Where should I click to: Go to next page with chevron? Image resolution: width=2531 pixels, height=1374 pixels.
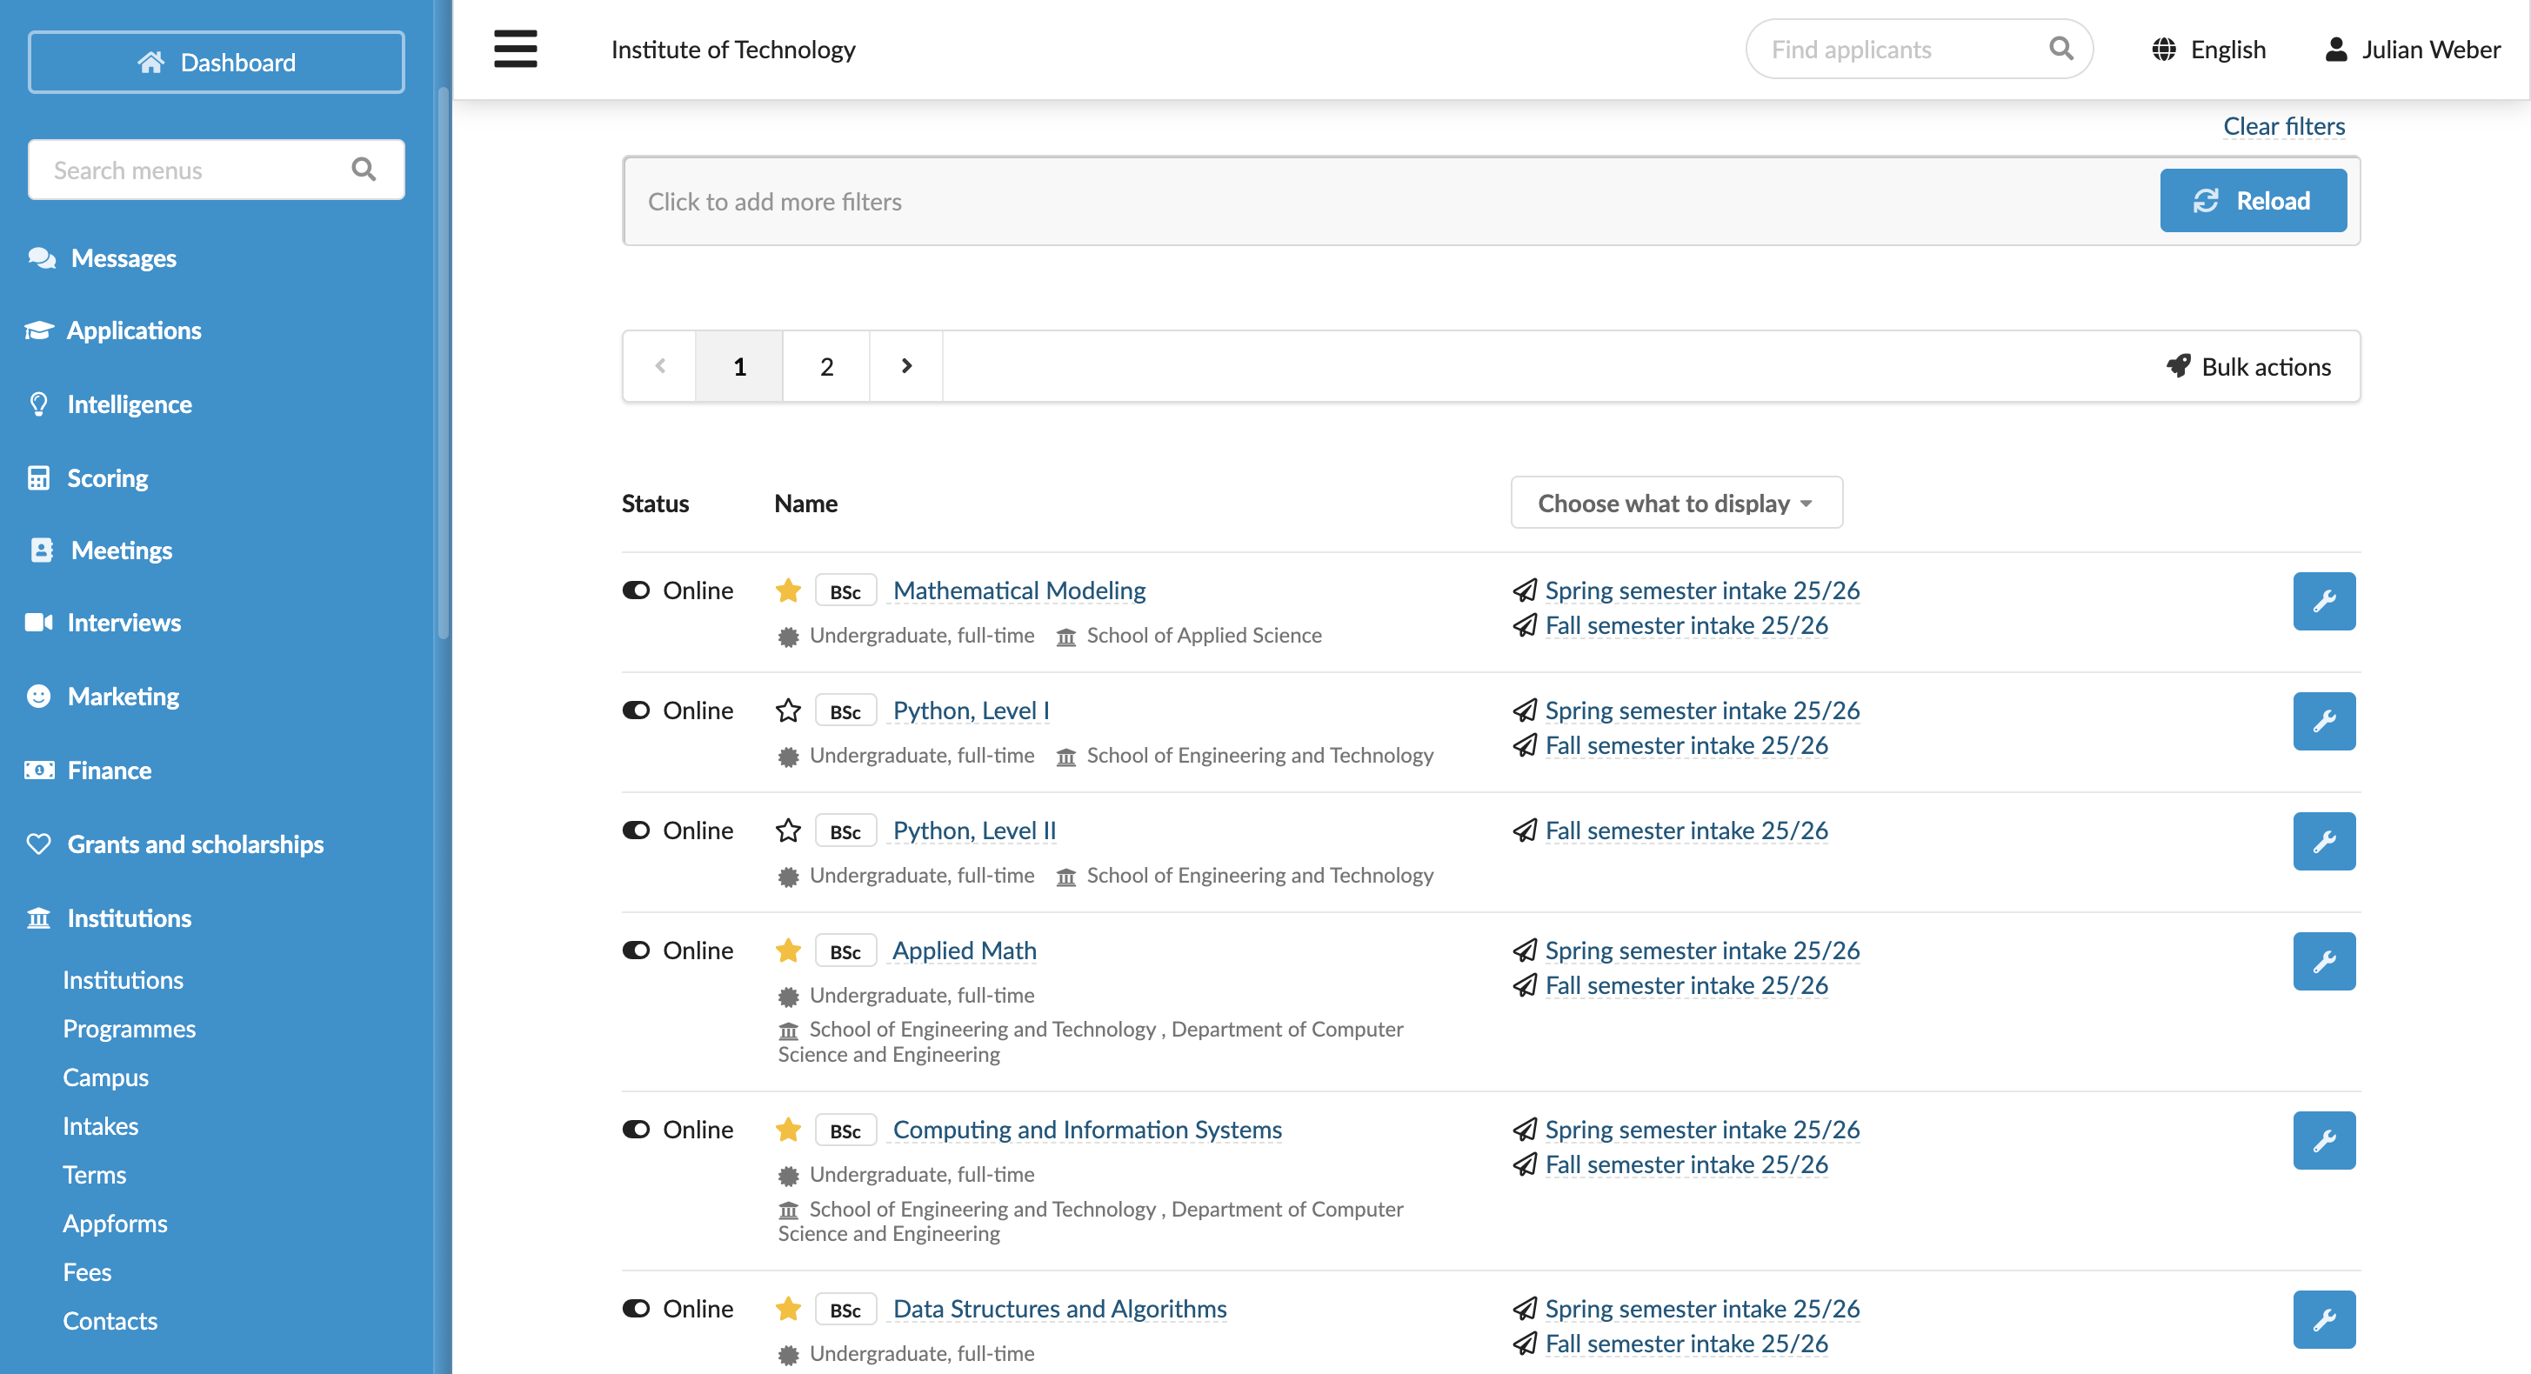click(x=906, y=365)
